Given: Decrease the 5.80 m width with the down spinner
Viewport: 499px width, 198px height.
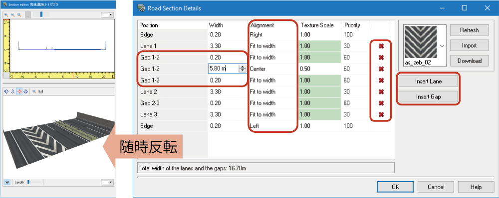Looking at the screenshot, I should point(243,71).
